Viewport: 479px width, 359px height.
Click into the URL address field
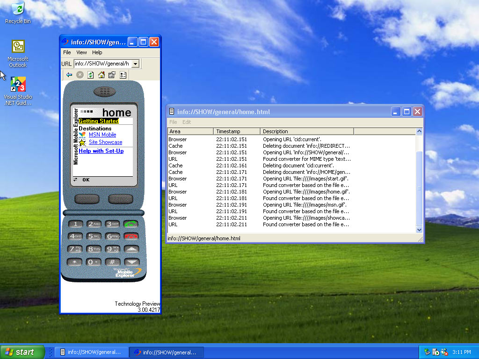coord(103,64)
